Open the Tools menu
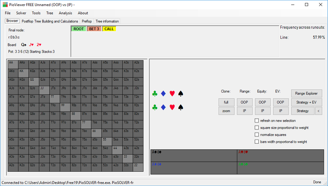The width and height of the screenshot is (328, 186). 36,13
